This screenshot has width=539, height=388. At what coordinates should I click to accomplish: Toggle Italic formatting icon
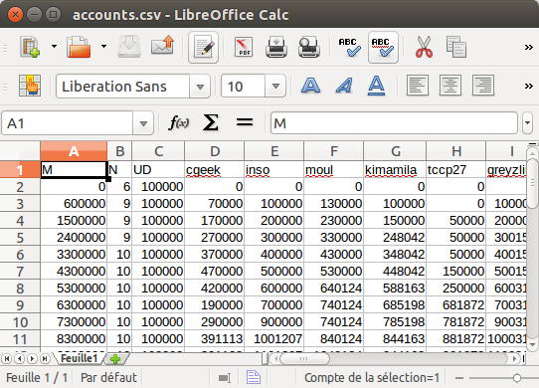[344, 86]
